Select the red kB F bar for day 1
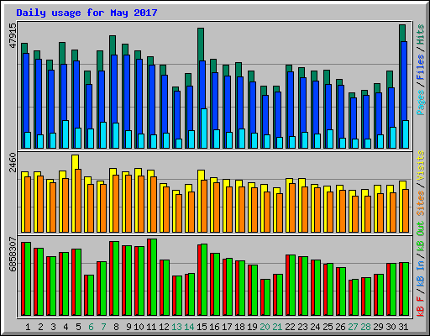430x336 pixels. click(x=23, y=279)
